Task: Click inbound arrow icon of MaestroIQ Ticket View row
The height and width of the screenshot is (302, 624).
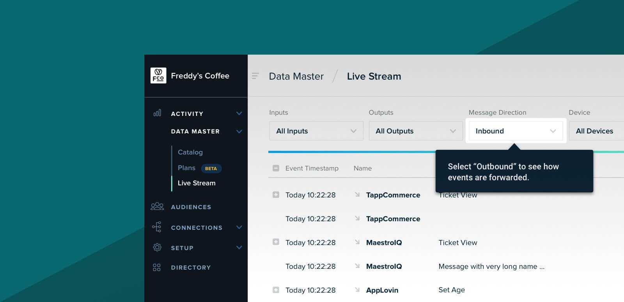Action: (357, 242)
